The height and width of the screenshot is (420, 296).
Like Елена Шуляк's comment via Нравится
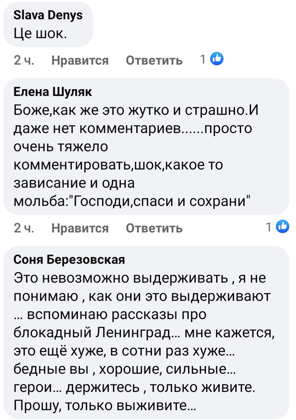[x=80, y=228]
